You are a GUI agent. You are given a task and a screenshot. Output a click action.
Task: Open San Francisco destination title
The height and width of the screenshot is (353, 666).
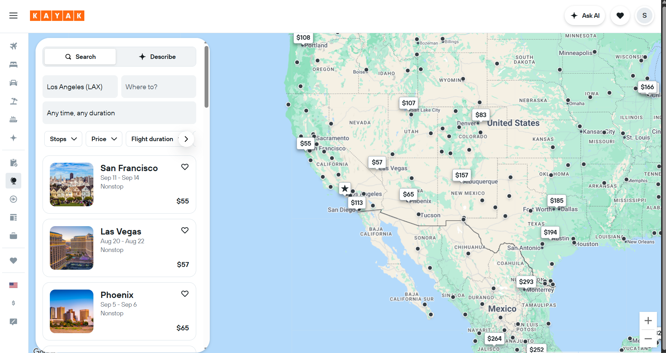(x=129, y=168)
